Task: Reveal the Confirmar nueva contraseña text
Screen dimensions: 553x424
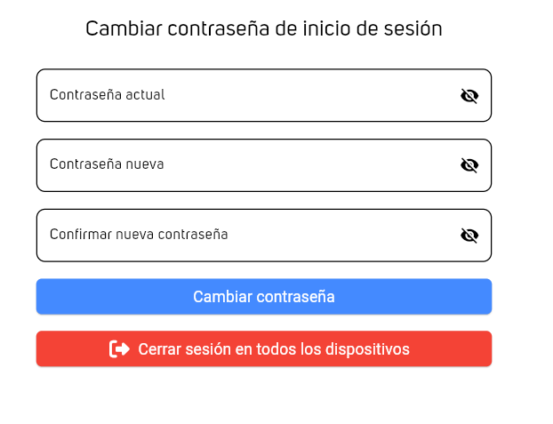Action: pyautogui.click(x=469, y=236)
